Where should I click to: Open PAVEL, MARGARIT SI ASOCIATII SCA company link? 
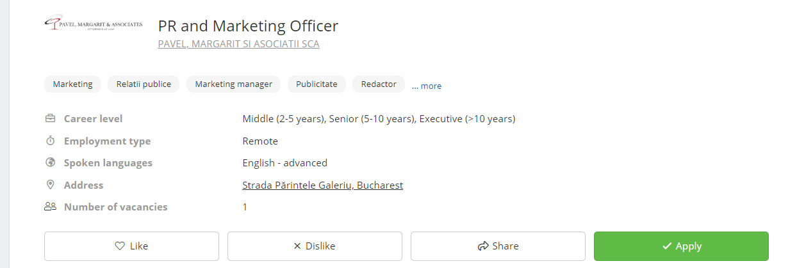tap(238, 44)
